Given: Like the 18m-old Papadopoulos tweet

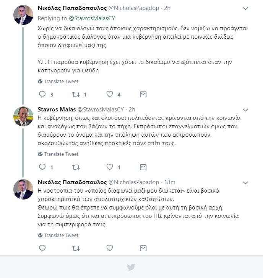Looking at the screenshot, I should coord(110,248).
